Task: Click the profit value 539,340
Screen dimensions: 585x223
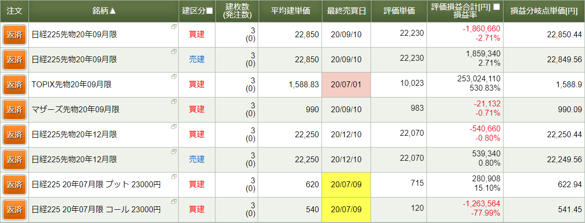Action: pyautogui.click(x=487, y=154)
